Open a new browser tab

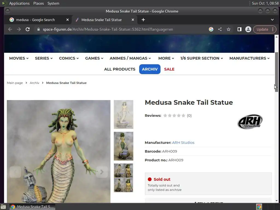[x=143, y=20]
